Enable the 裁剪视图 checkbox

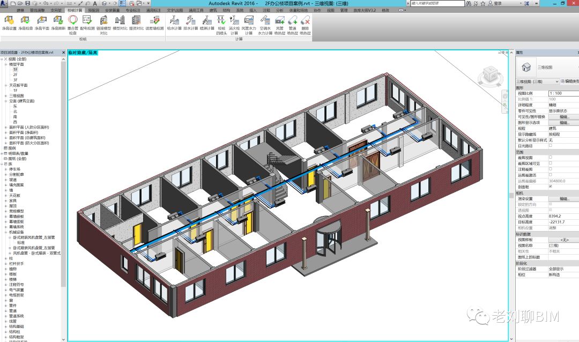tap(550, 158)
